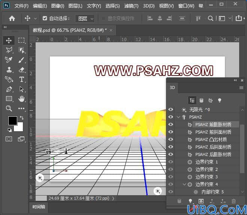247x215 pixels.
Task: Click Align left edges icon
Action: (150, 18)
